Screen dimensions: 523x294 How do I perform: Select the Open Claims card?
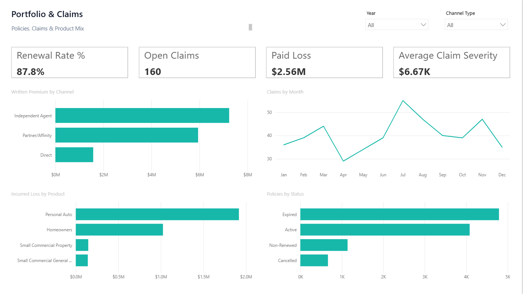(197, 62)
